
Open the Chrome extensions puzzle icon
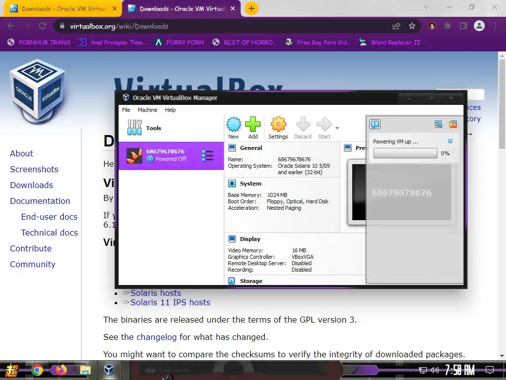(x=447, y=26)
